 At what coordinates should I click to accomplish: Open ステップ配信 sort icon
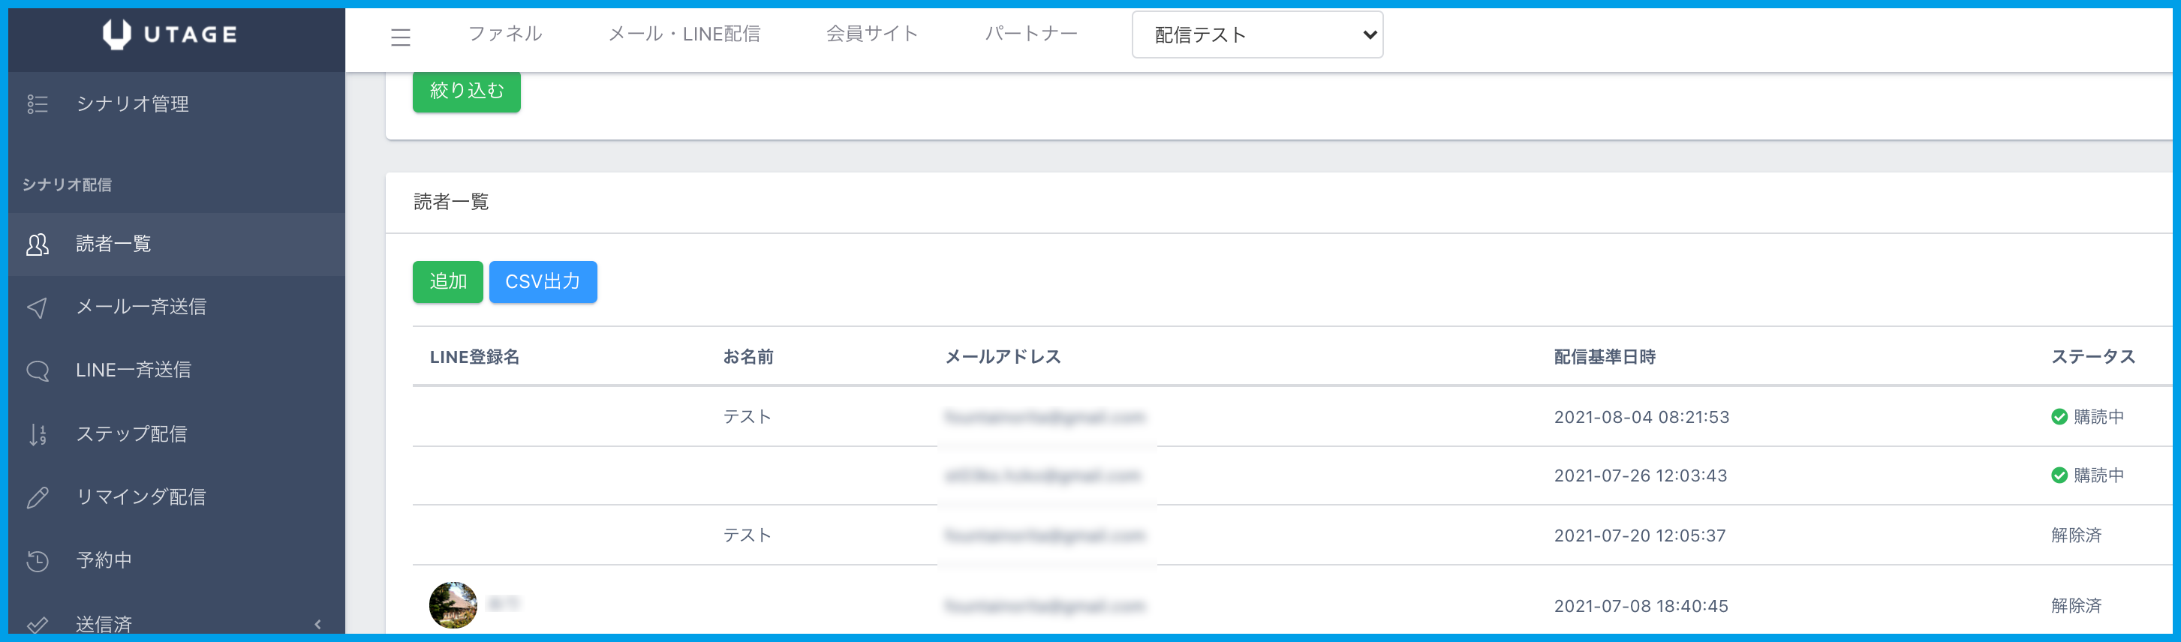pos(38,434)
